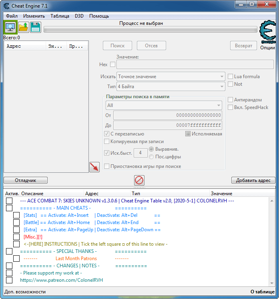Click the save floppy disk icon

(35, 27)
